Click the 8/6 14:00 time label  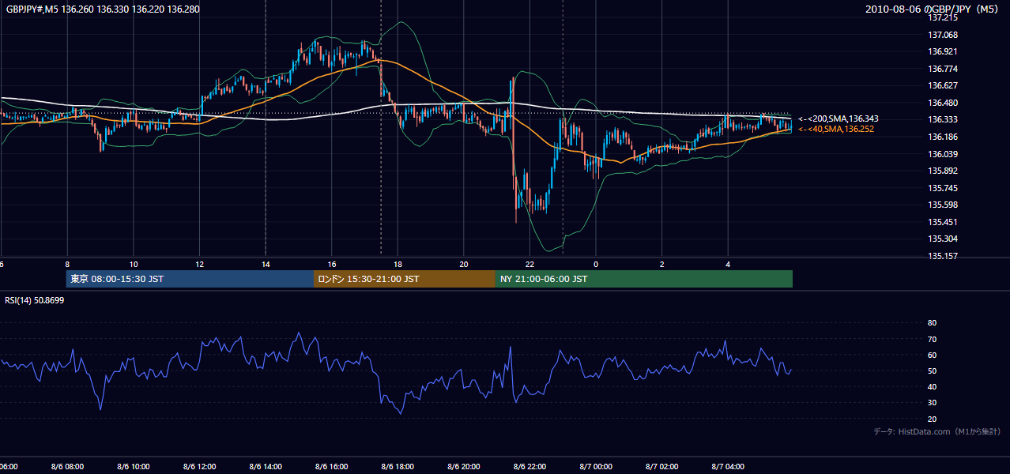pos(265,466)
